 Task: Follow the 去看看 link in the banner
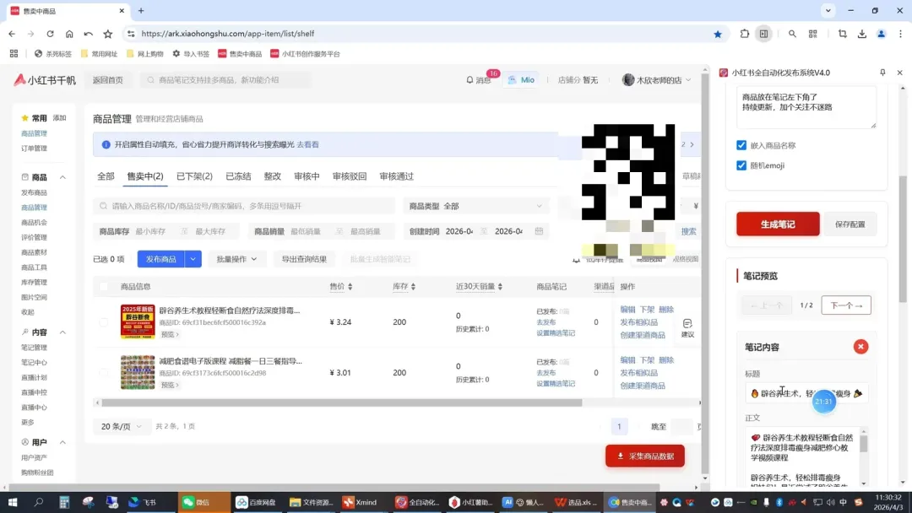coord(307,144)
